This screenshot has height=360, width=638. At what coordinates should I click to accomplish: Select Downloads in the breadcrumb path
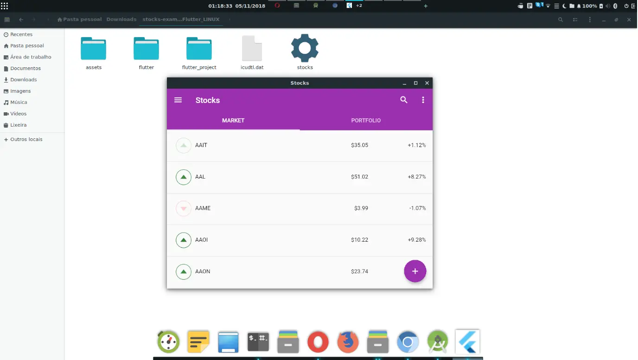pyautogui.click(x=121, y=19)
